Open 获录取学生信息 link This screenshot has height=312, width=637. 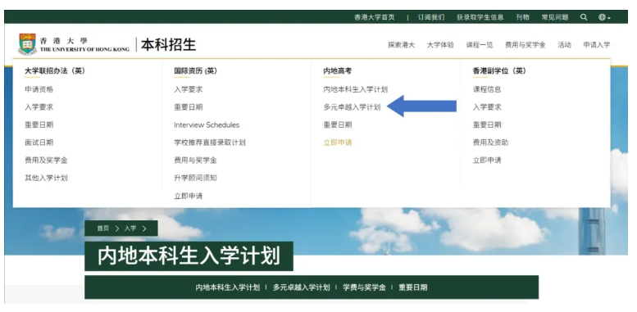point(480,17)
